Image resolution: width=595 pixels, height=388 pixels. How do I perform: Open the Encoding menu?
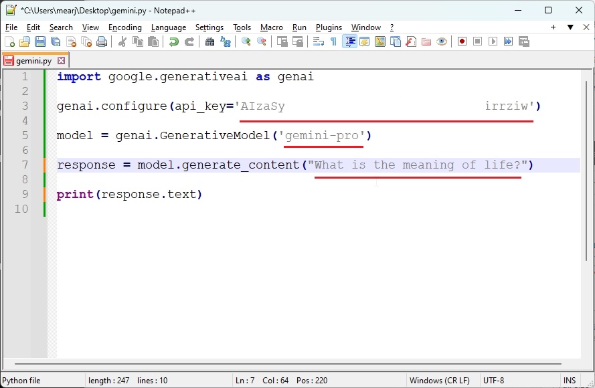tap(125, 27)
